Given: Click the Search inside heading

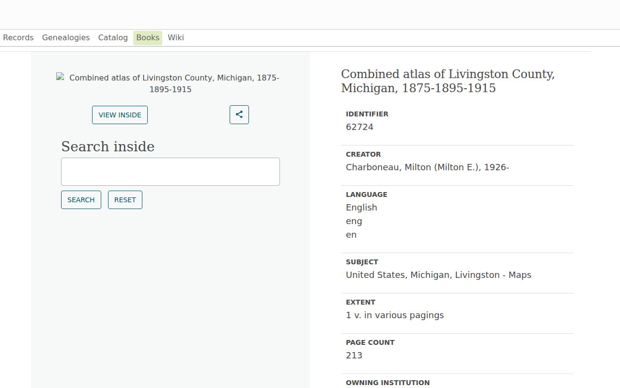Looking at the screenshot, I should pos(108,146).
